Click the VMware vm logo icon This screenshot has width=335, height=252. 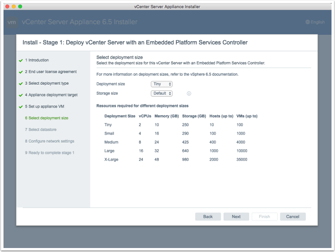[12, 22]
